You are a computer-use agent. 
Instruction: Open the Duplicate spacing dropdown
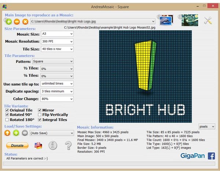click(x=57, y=91)
